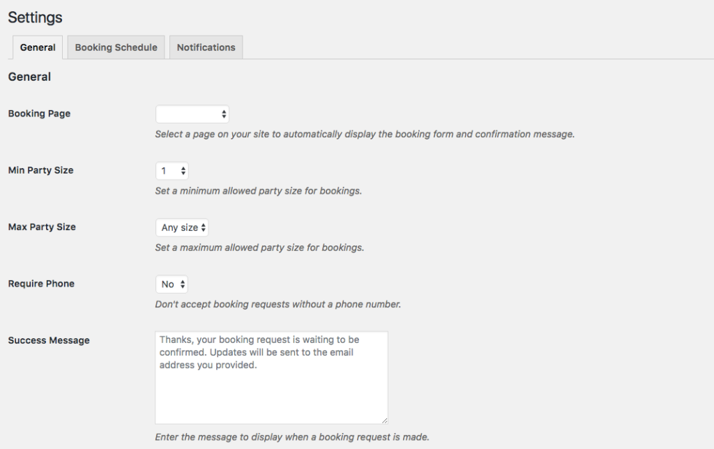714x449 pixels.
Task: Click the General section heading
Action: click(29, 77)
